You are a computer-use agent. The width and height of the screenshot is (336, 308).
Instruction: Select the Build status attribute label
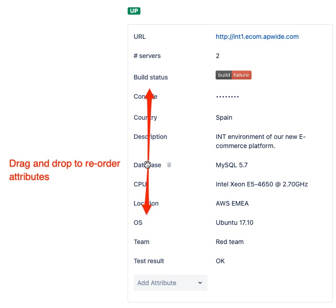[x=150, y=77]
